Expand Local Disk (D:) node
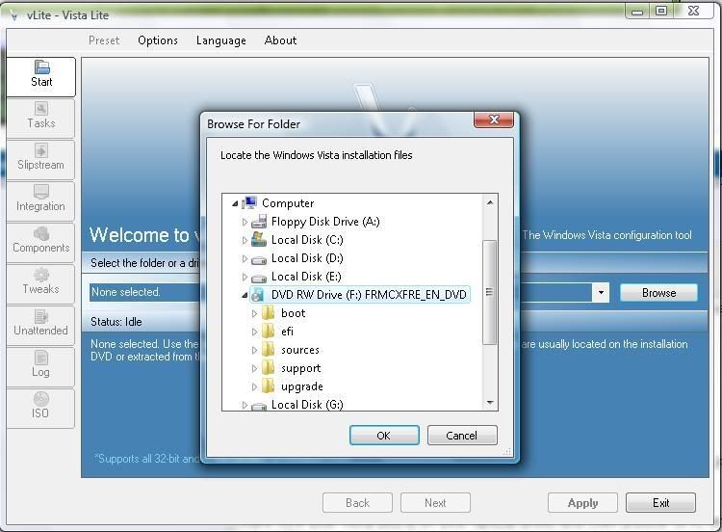 click(245, 258)
